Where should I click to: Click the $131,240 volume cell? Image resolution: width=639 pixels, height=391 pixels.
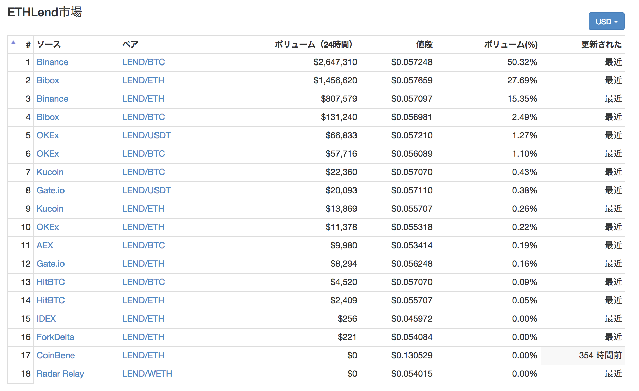339,117
